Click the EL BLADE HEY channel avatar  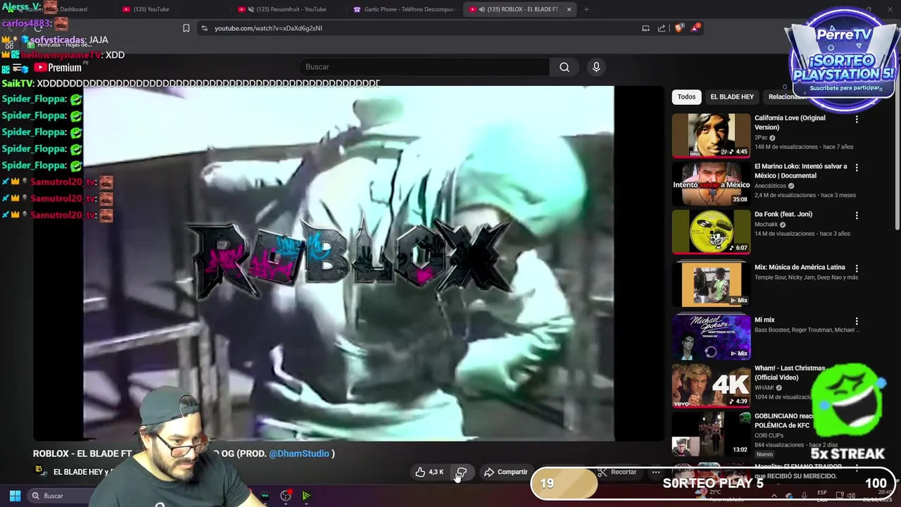pyautogui.click(x=40, y=471)
